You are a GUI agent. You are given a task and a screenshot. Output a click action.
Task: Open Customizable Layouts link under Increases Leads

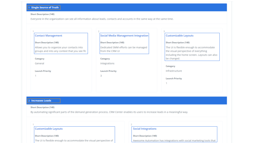point(49,129)
